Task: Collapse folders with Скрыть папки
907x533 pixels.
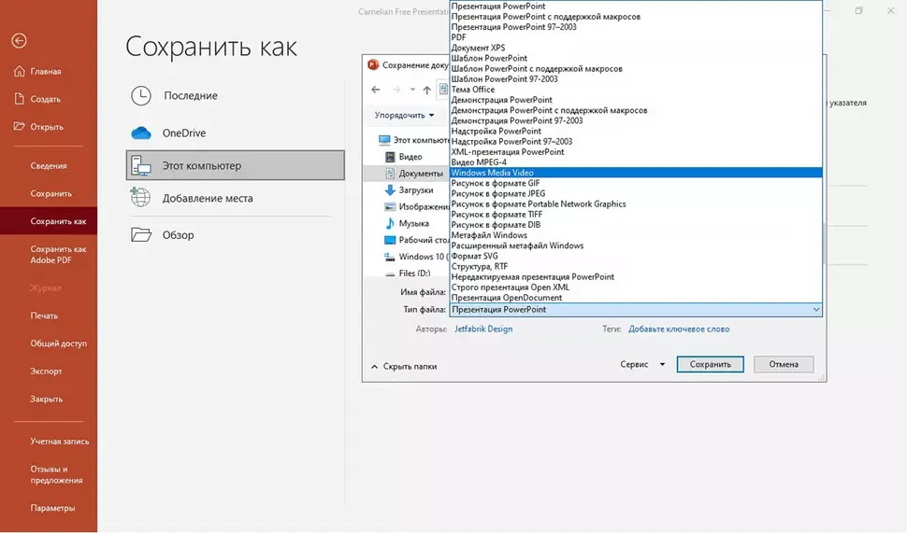Action: 404,366
